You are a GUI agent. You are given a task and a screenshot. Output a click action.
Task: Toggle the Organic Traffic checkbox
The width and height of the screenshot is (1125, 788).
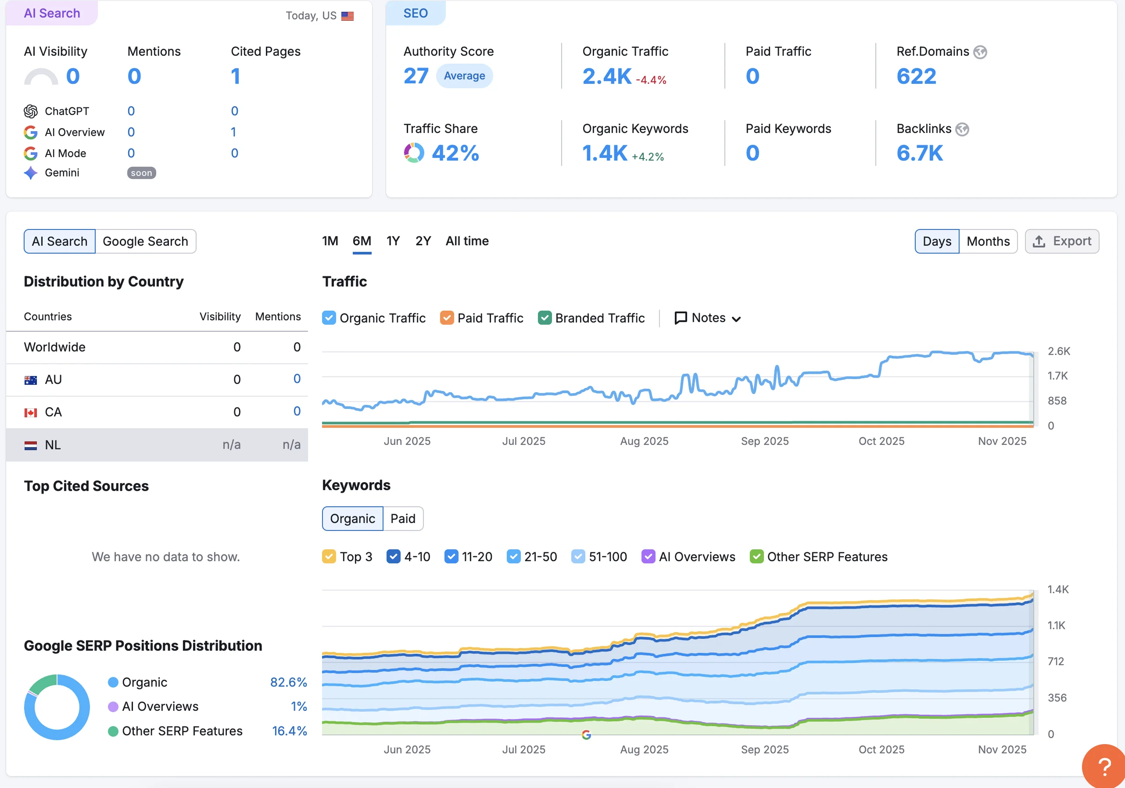point(329,318)
